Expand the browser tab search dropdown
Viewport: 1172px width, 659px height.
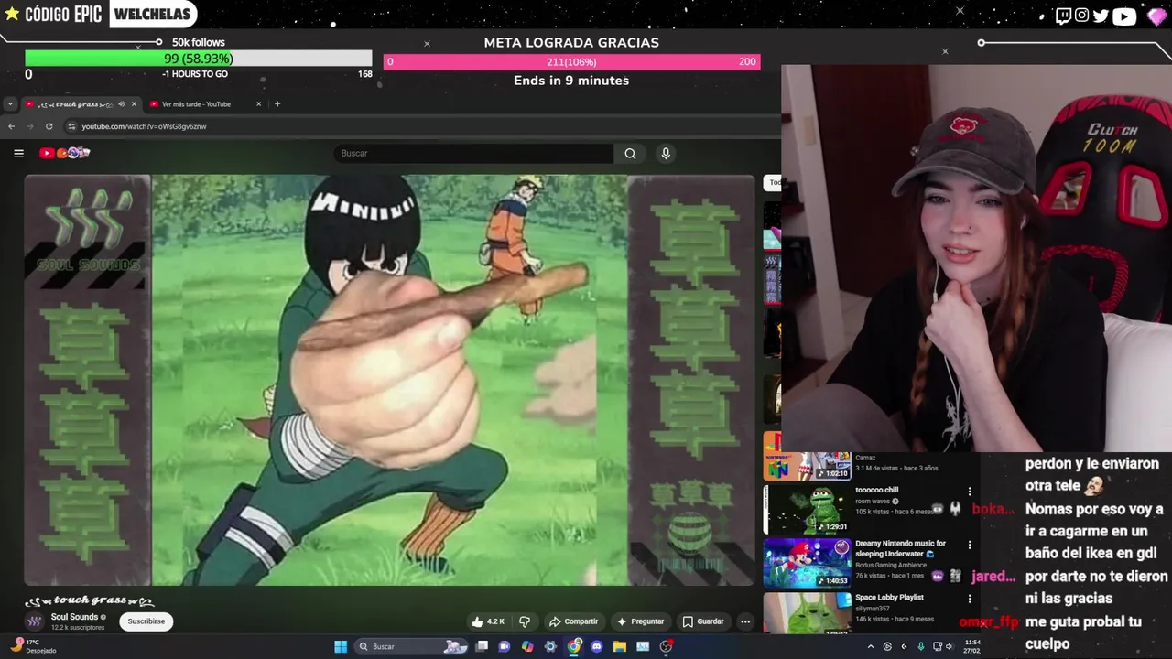tap(10, 103)
